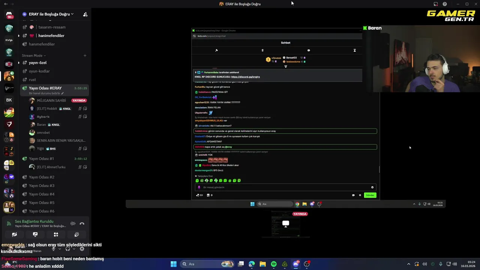This screenshot has height=270, width=480.
Task: Click the hourglass icon in the Kick chat toolbar
Action: coord(355,50)
